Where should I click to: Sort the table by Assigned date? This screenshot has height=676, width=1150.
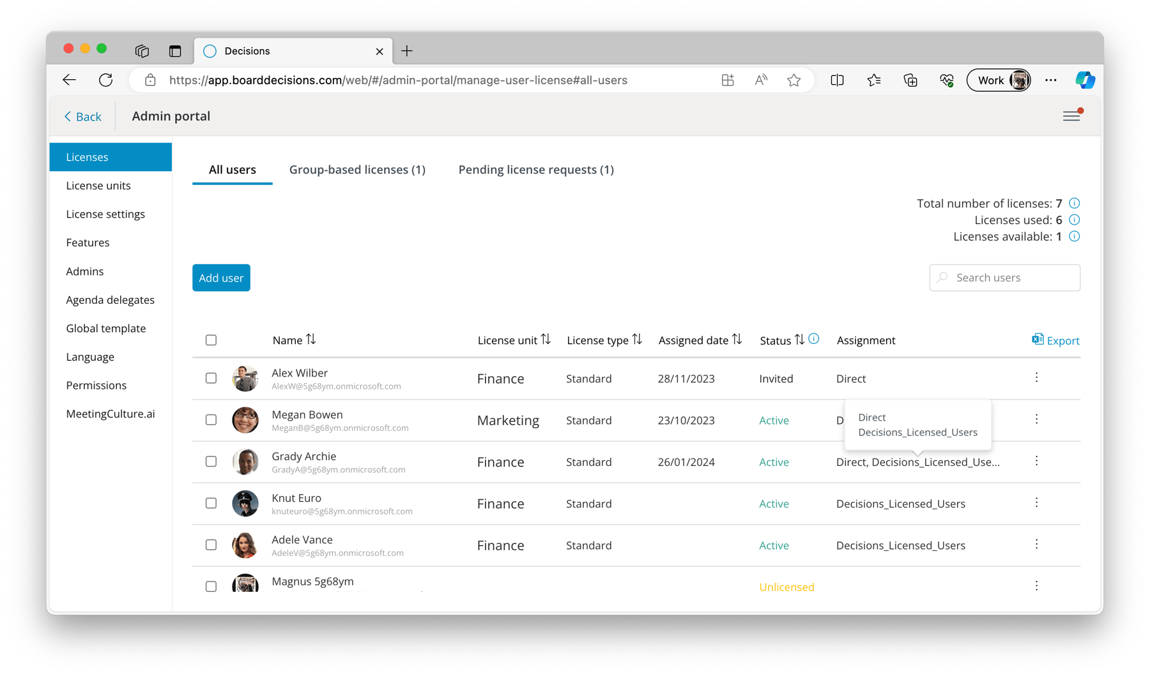click(x=738, y=340)
